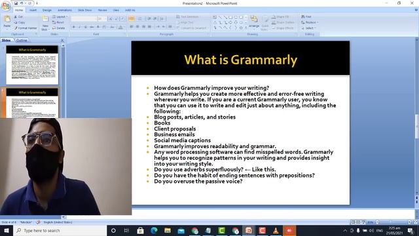The width and height of the screenshot is (419, 236).
Task: Select the text box shape in gallery
Action: pyautogui.click(x=215, y=18)
